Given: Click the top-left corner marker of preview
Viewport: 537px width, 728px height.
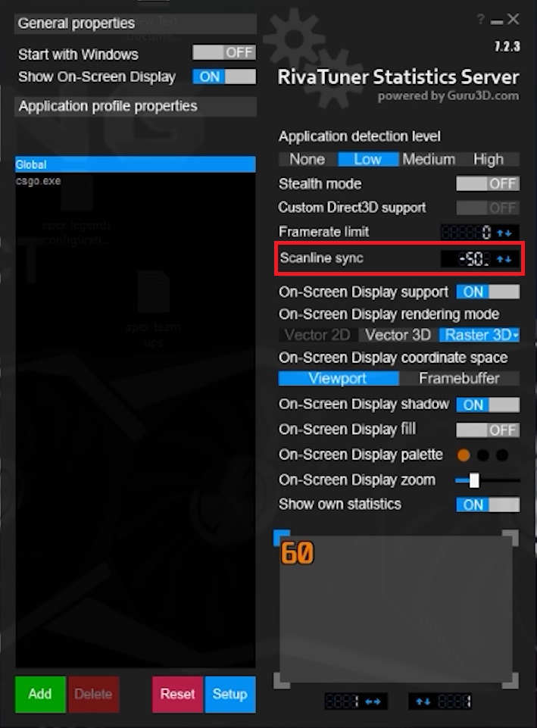Looking at the screenshot, I should tap(281, 538).
